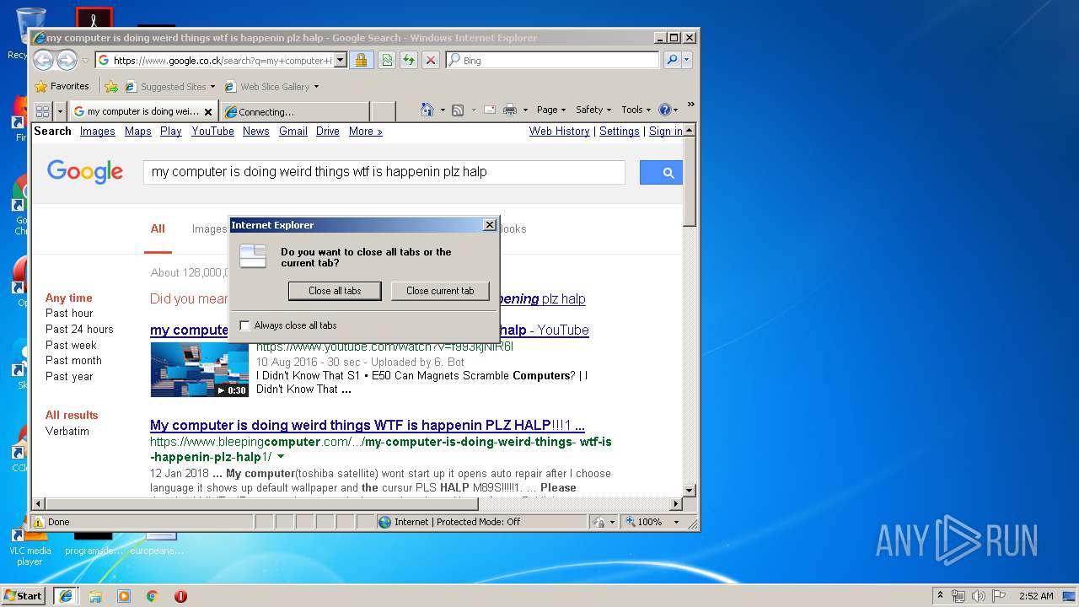
Task: Click the Google logo
Action: coord(85,172)
